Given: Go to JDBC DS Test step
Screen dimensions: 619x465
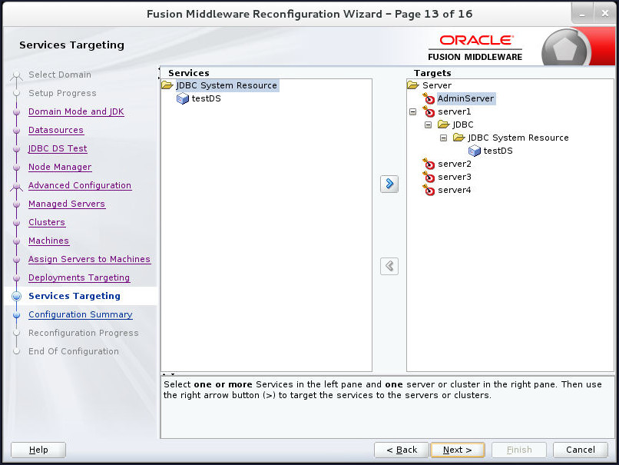Looking at the screenshot, I should pos(58,148).
